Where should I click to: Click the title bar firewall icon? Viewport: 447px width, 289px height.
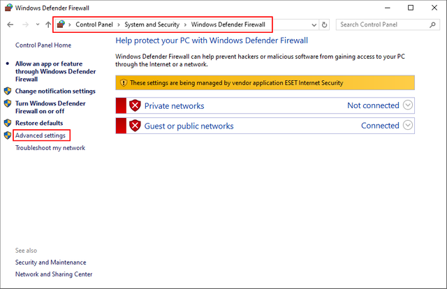pyautogui.click(x=9, y=8)
